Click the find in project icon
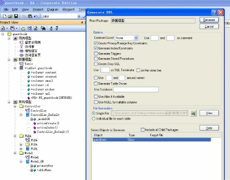This screenshot has height=180, width=230. pos(43,28)
